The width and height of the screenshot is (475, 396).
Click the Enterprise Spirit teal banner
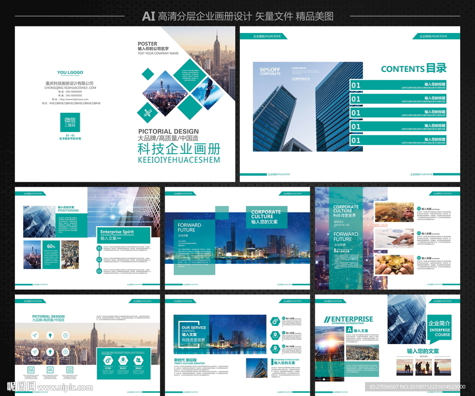(123, 235)
